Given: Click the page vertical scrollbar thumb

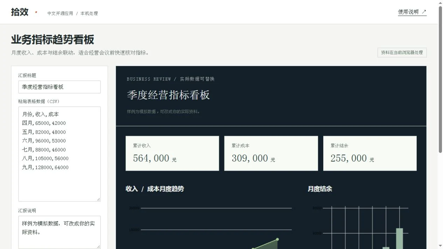Looking at the screenshot, I should pos(441,79).
